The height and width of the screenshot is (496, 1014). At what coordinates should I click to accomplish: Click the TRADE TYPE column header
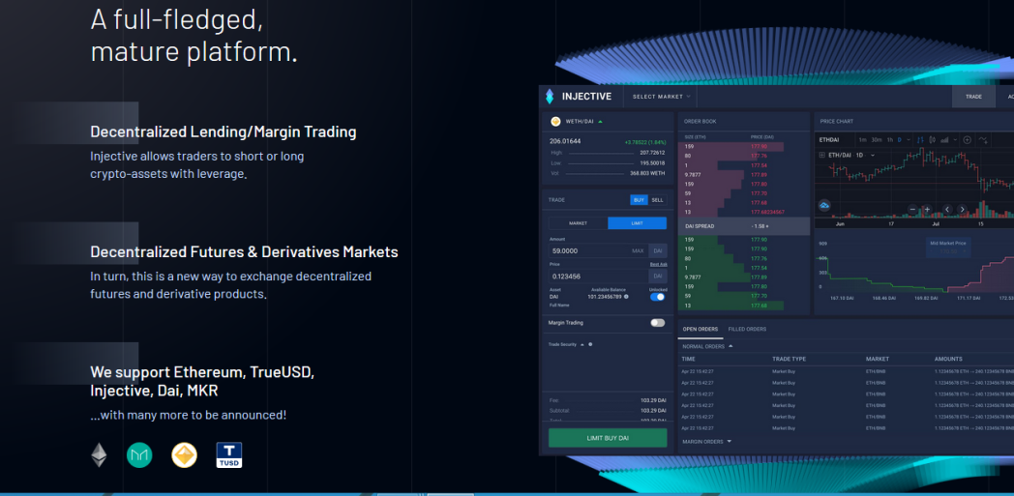pyautogui.click(x=789, y=359)
